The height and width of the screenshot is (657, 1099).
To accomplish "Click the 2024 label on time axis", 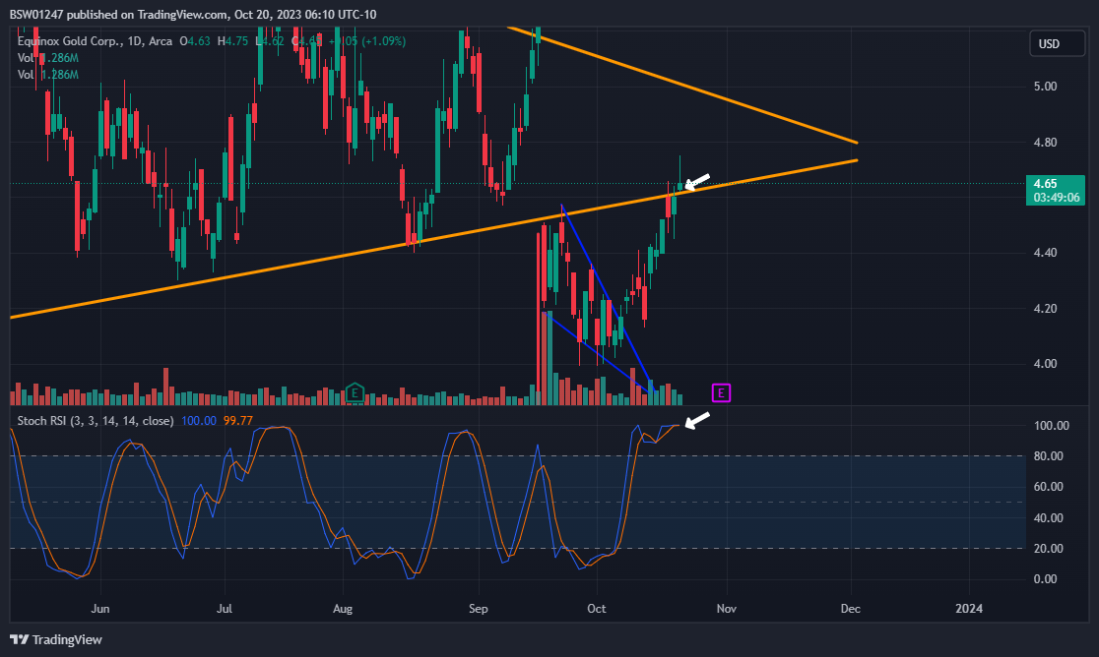I will [x=969, y=608].
